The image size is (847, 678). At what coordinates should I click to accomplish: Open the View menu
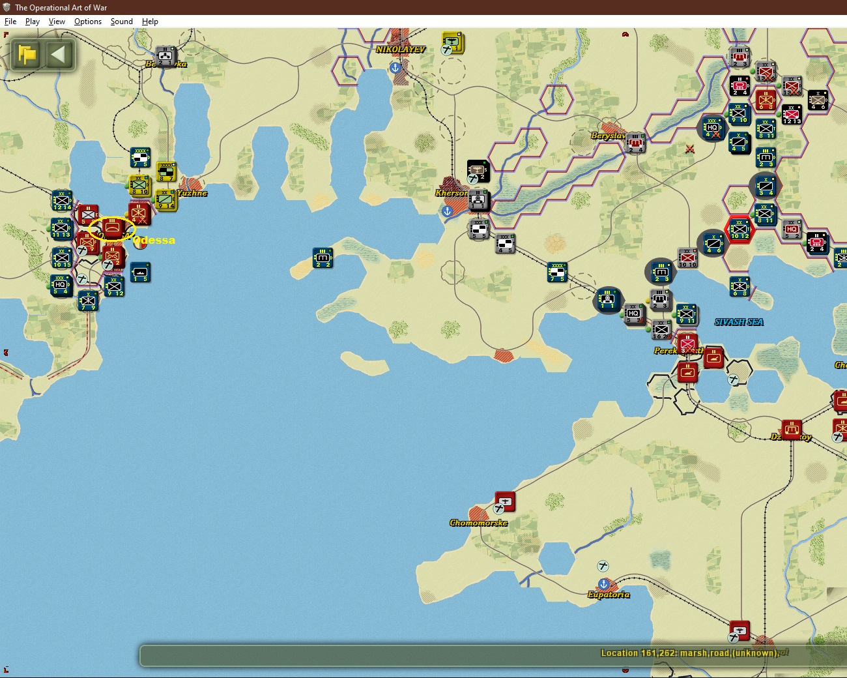(x=57, y=22)
